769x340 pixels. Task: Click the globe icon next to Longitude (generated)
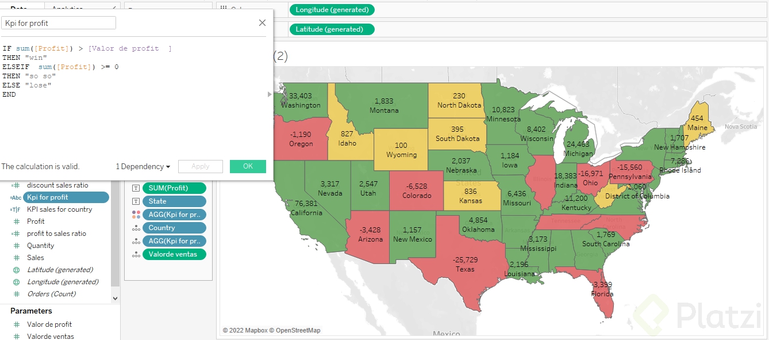pos(16,282)
